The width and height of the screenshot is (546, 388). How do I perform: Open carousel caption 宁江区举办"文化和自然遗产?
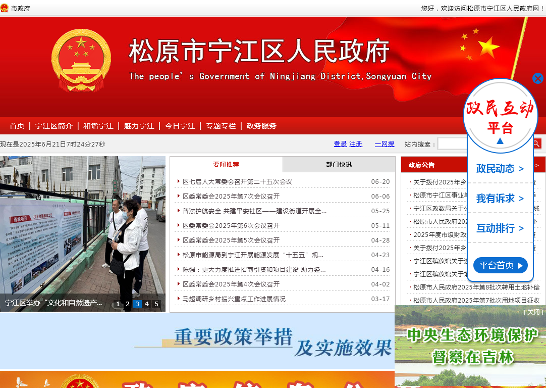pyautogui.click(x=53, y=303)
